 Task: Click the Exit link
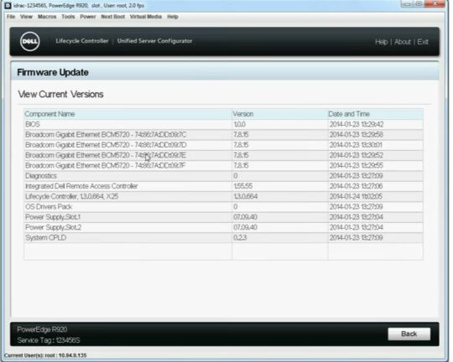(423, 42)
